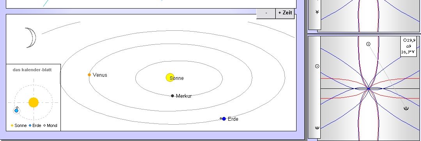This screenshot has height=141, width=421.
Task: Select the Venus planet dot
Action: [89, 75]
